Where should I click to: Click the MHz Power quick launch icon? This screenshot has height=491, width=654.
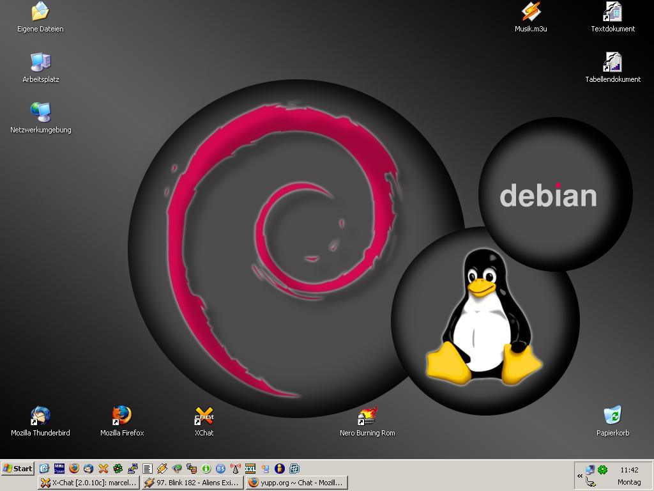[x=59, y=469]
